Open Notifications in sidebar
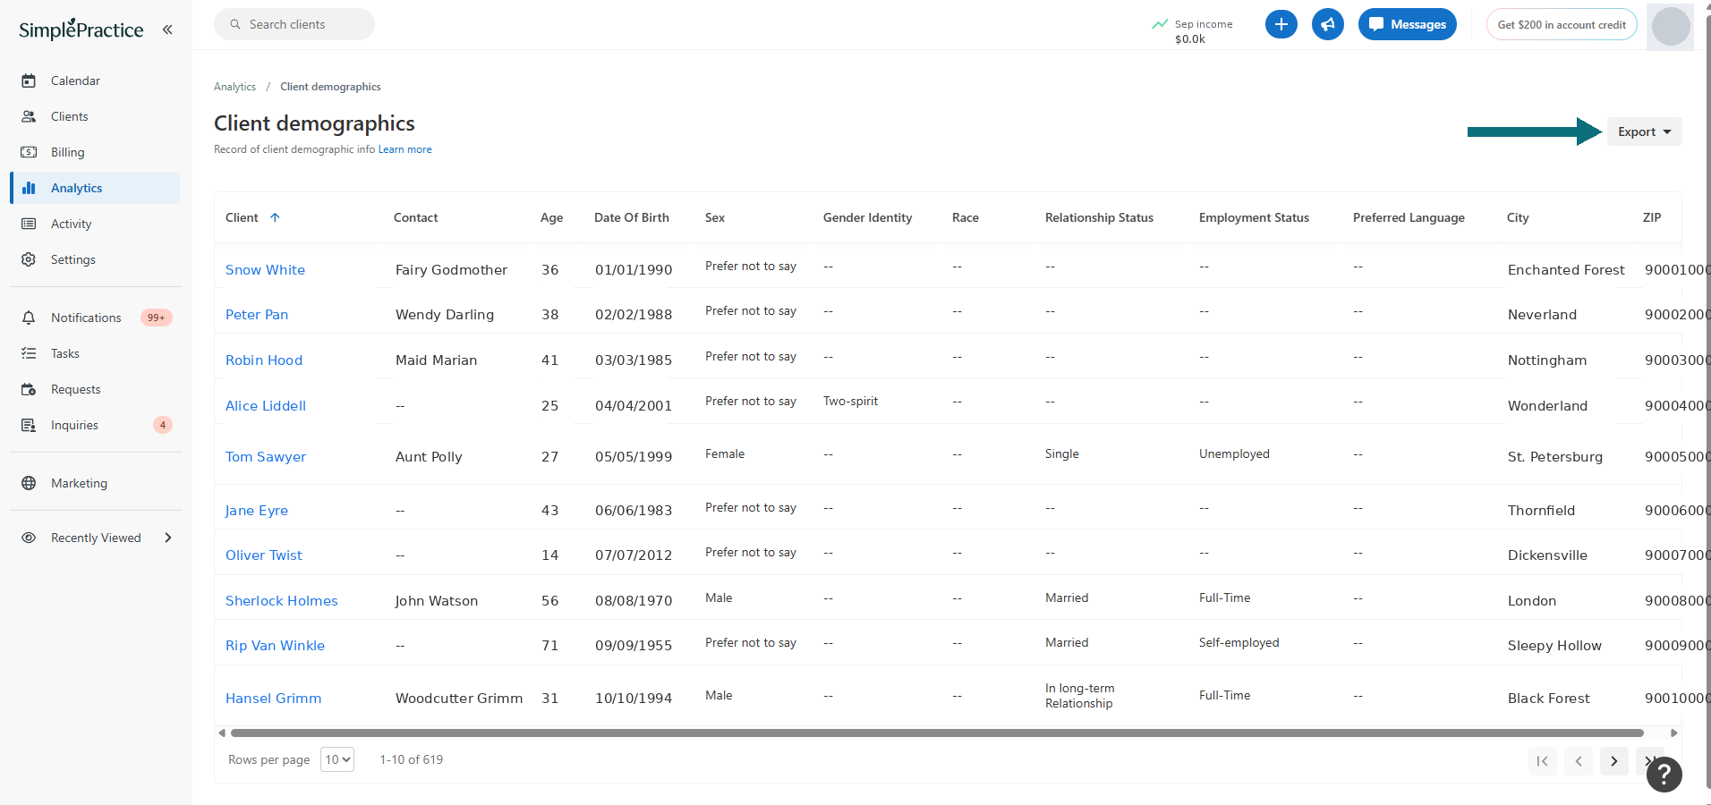Image resolution: width=1711 pixels, height=805 pixels. [96, 318]
